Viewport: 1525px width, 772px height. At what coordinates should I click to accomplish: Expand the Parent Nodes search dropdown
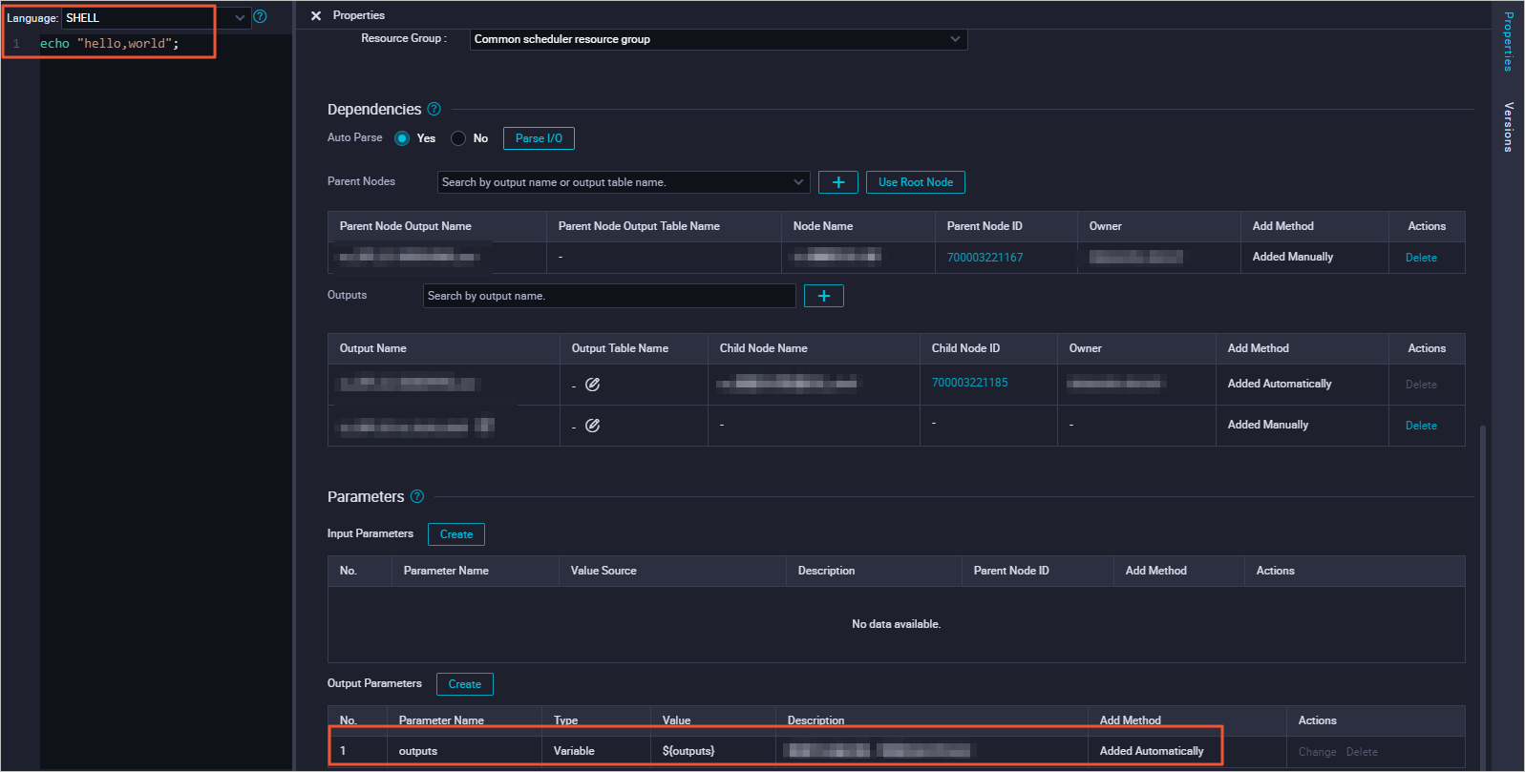coord(798,182)
